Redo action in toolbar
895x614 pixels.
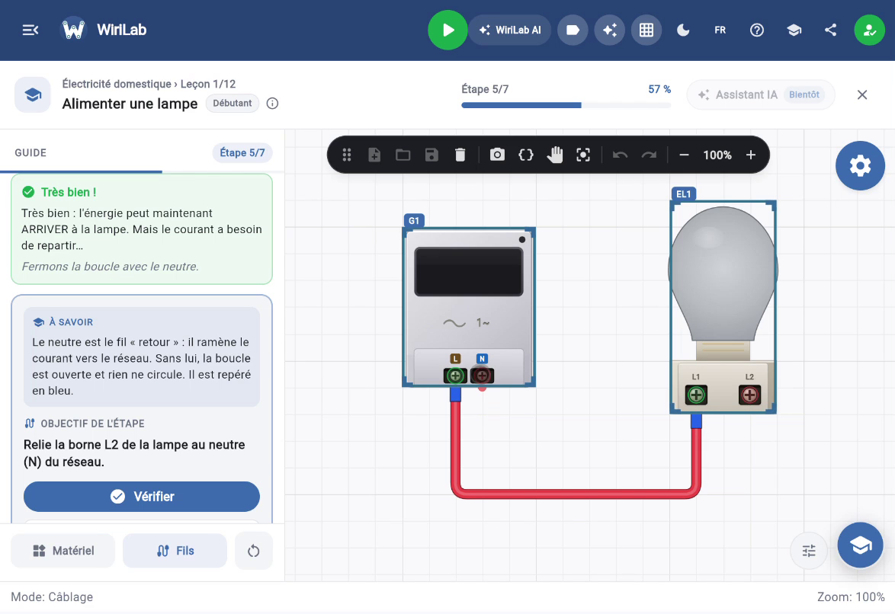(x=649, y=155)
